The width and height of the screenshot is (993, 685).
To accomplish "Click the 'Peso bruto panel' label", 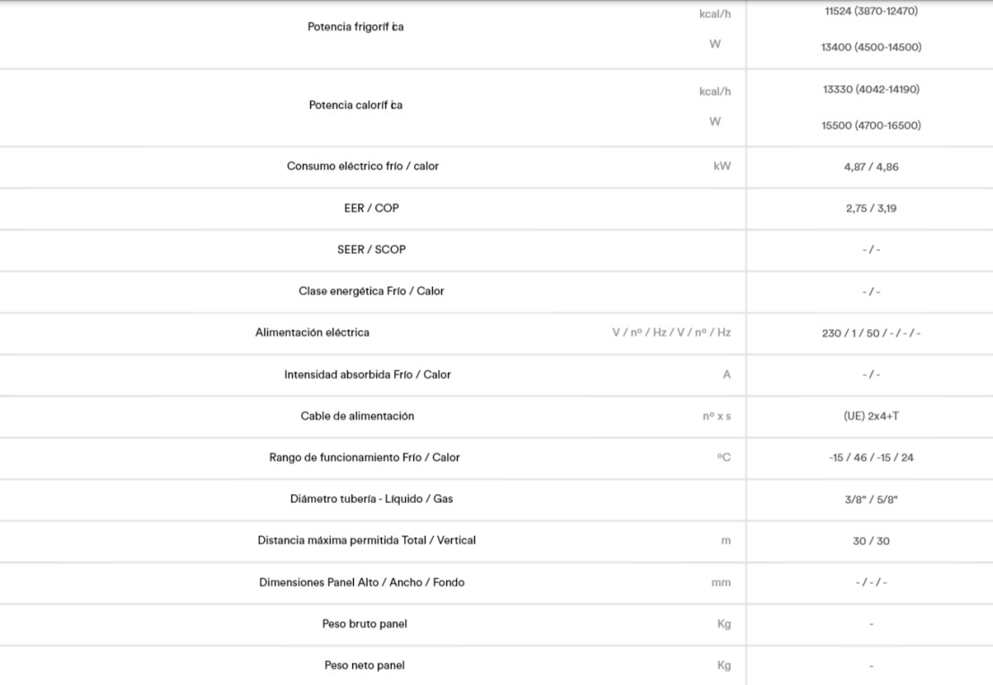I will tap(365, 623).
